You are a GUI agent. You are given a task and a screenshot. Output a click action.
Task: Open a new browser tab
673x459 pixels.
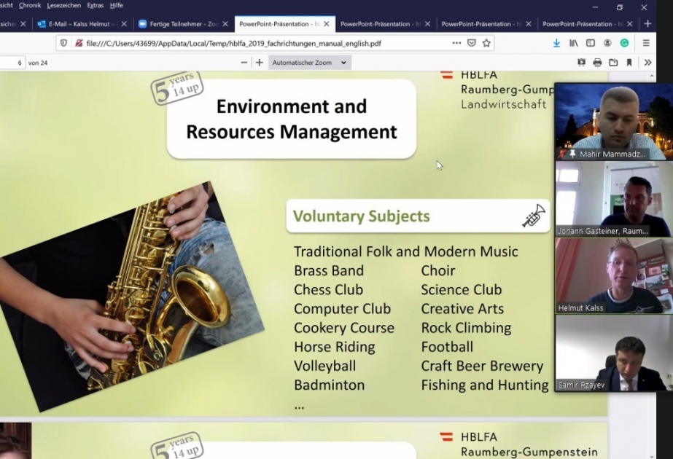(647, 24)
